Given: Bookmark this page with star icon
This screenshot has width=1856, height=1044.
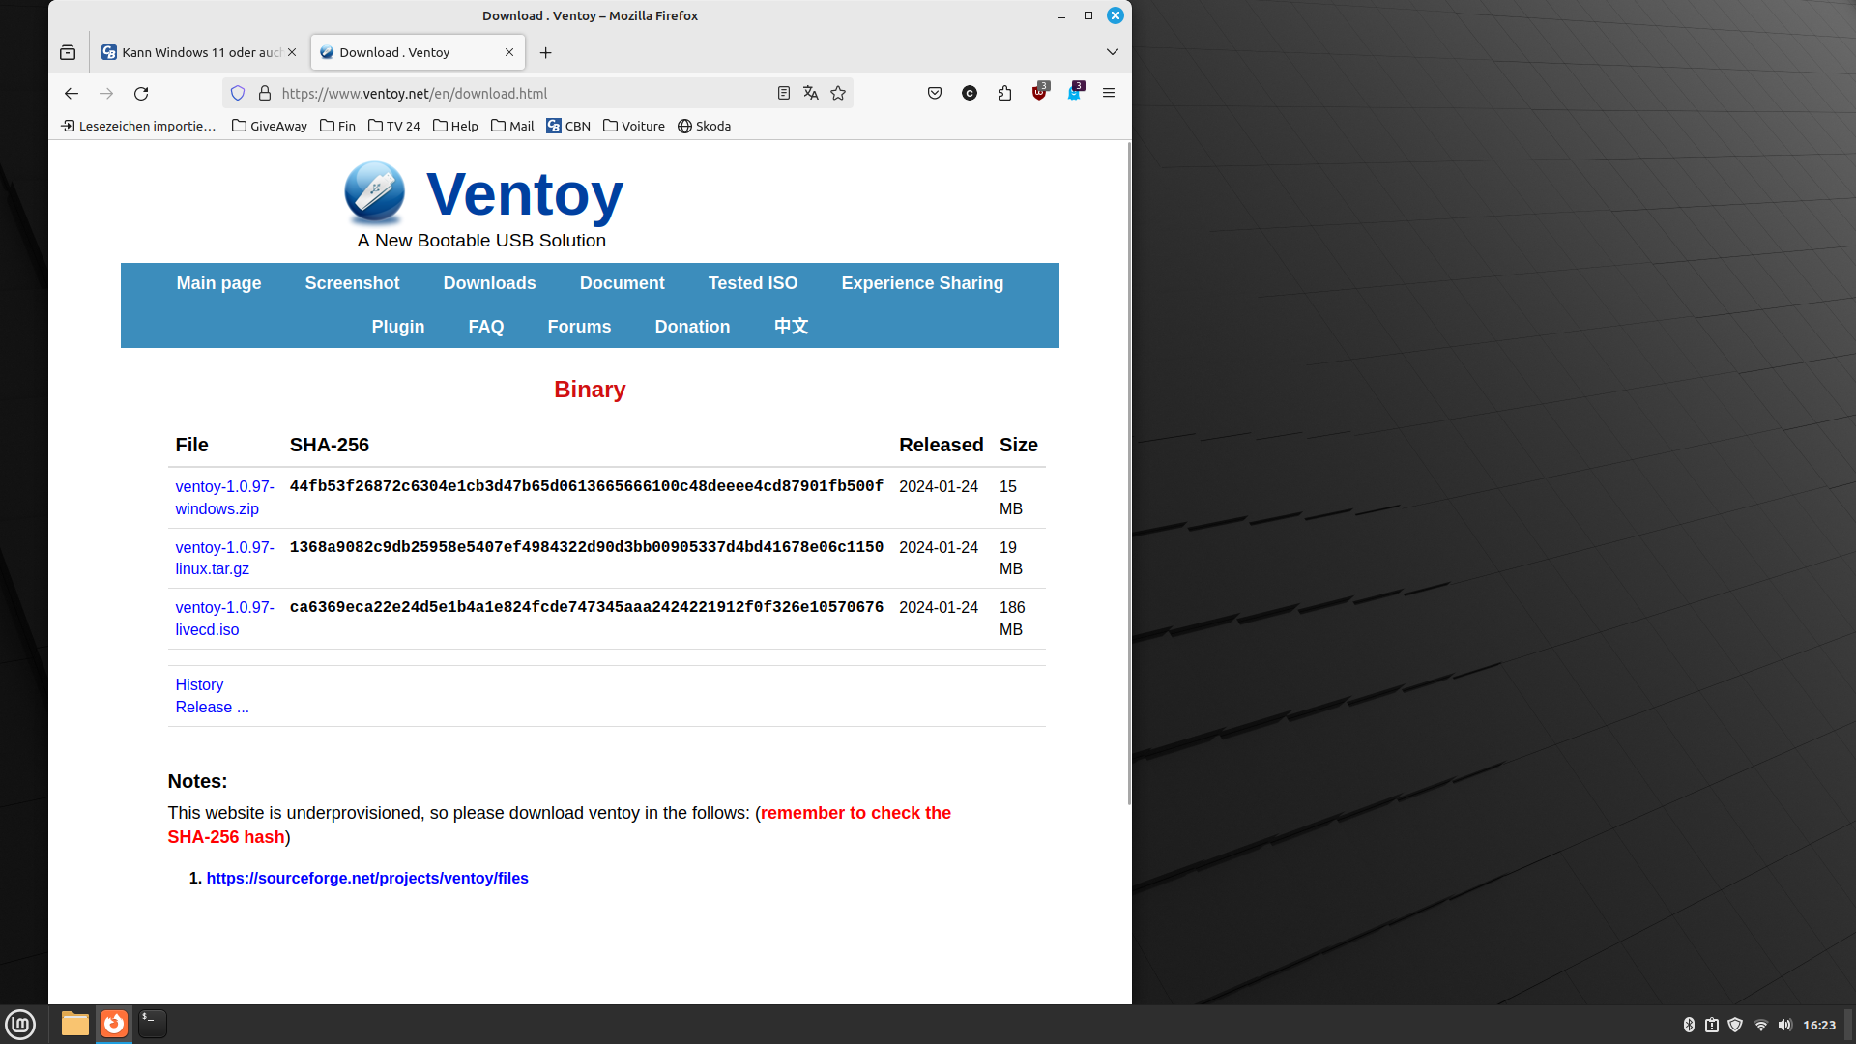Looking at the screenshot, I should (x=838, y=94).
